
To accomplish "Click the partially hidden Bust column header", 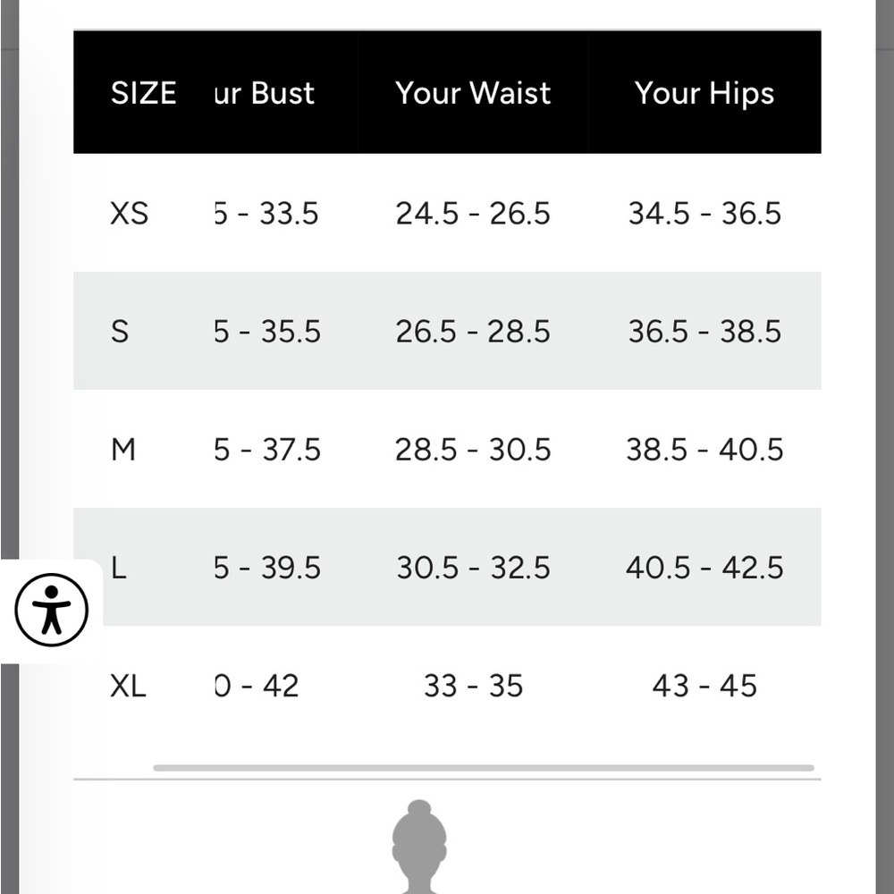I will pos(265,93).
